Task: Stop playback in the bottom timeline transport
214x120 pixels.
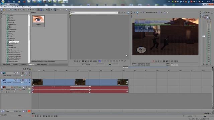Action: coord(46,116)
